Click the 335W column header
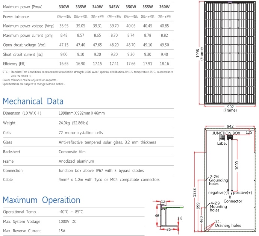 [80, 7]
